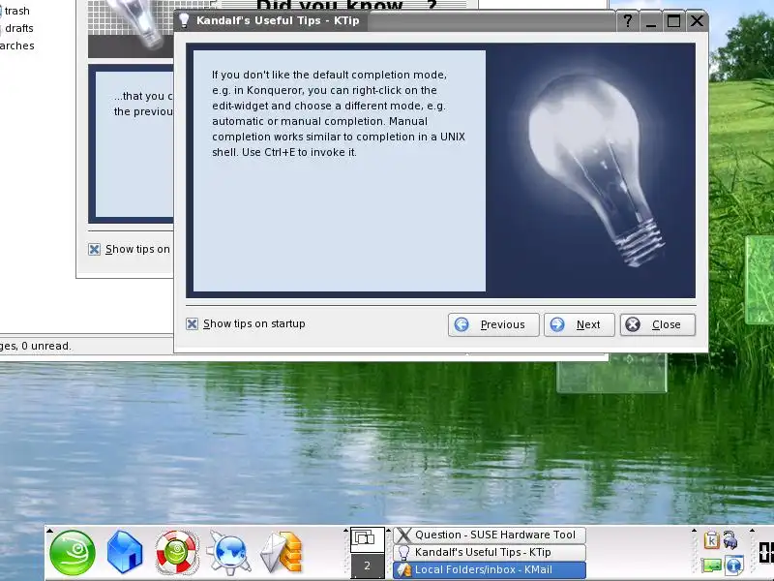Click the What's This help button in KTip

coord(627,20)
